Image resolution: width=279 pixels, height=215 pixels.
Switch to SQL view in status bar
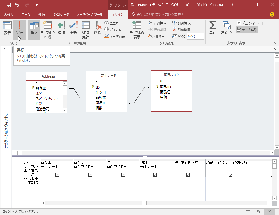pos(259,211)
